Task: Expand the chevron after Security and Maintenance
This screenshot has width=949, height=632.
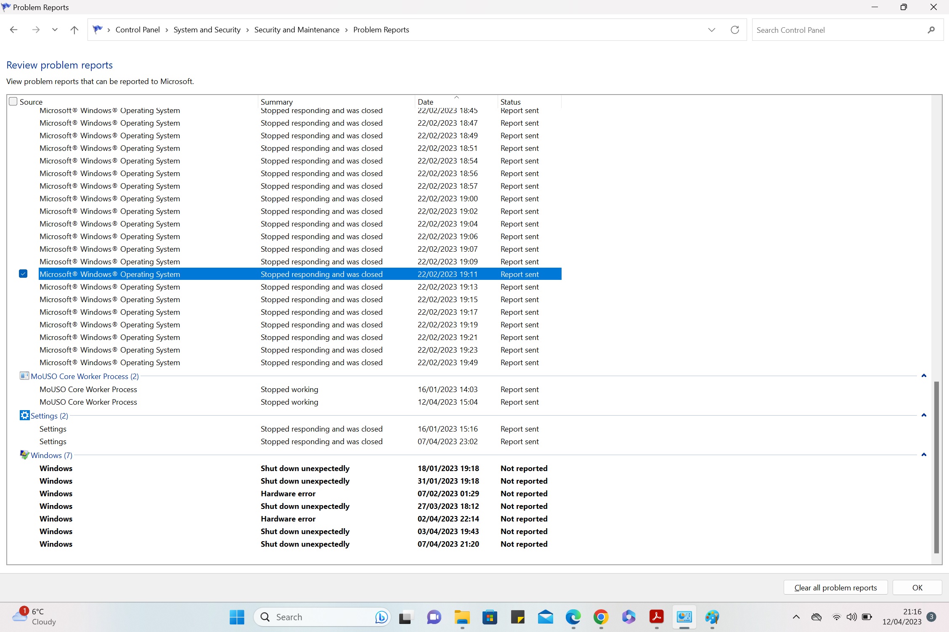Action: pos(347,30)
